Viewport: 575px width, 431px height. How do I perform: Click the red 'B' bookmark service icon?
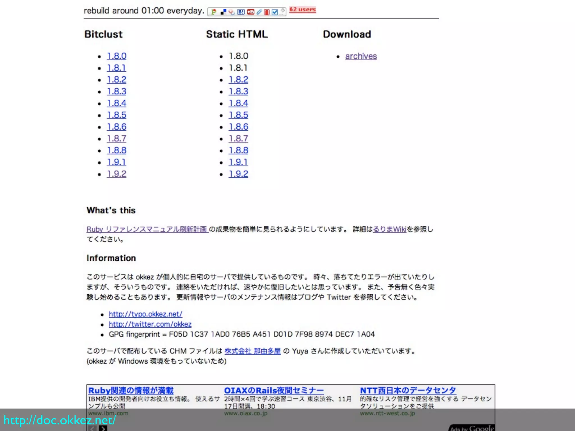(250, 12)
